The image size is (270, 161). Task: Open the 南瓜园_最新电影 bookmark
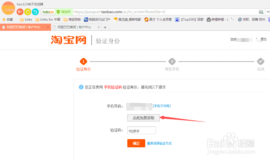click(127, 20)
